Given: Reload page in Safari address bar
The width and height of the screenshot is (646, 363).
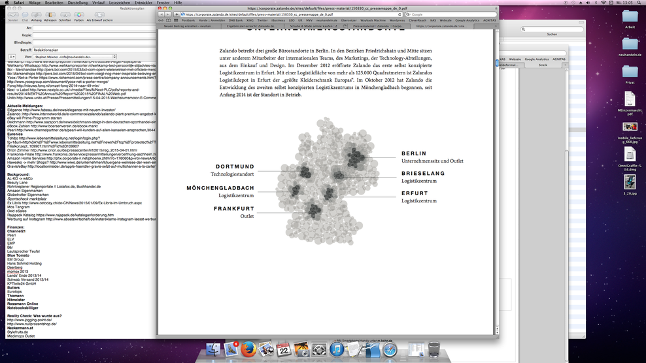Looking at the screenshot, I should 399,14.
